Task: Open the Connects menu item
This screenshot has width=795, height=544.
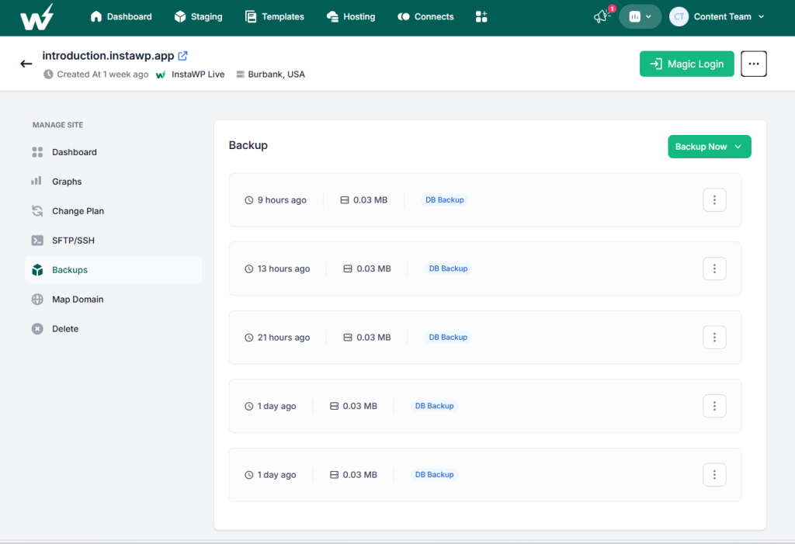Action: click(425, 17)
